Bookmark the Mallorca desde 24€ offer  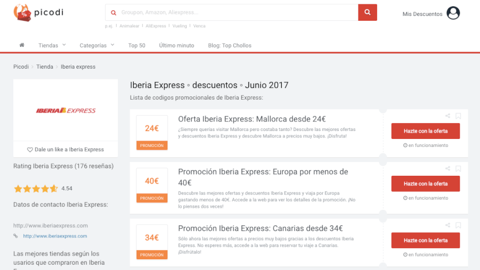(458, 116)
